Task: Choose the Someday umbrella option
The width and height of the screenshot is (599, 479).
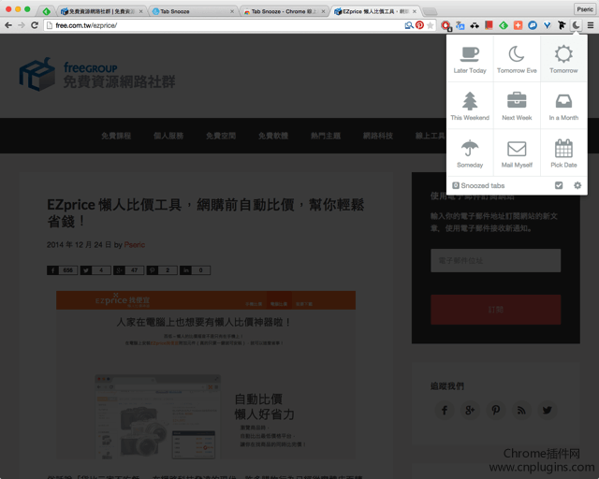Action: [x=470, y=152]
